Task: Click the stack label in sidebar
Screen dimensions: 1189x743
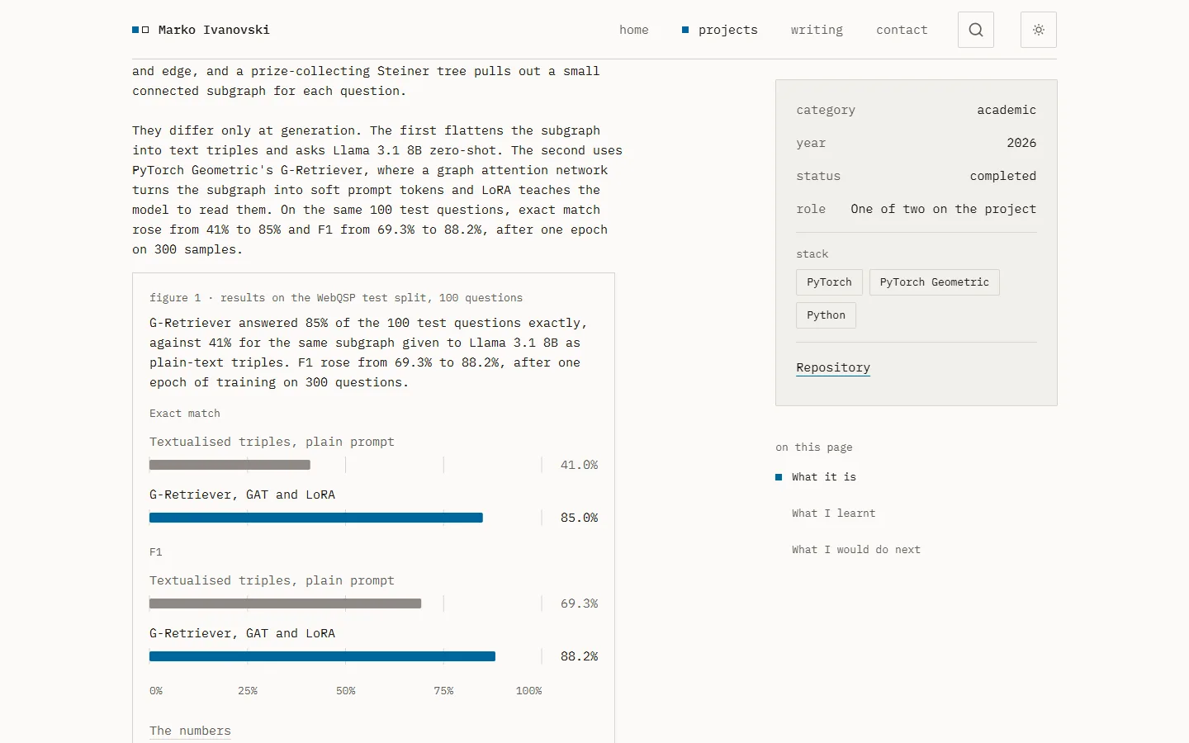Action: 812,254
